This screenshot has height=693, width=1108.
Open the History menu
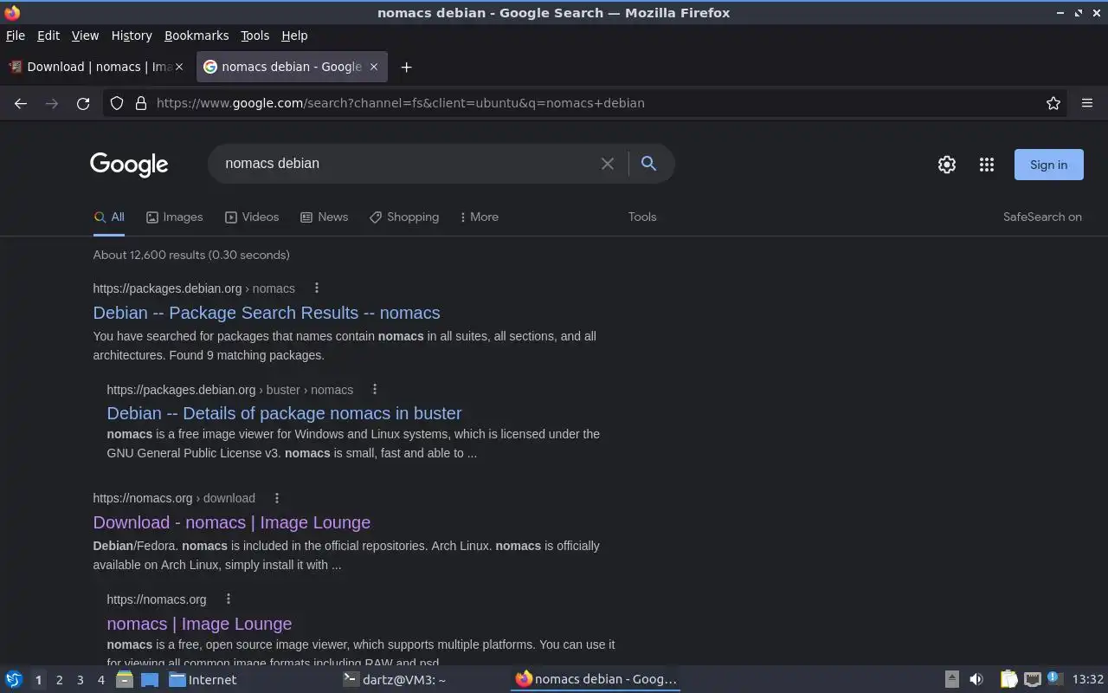[x=132, y=36]
